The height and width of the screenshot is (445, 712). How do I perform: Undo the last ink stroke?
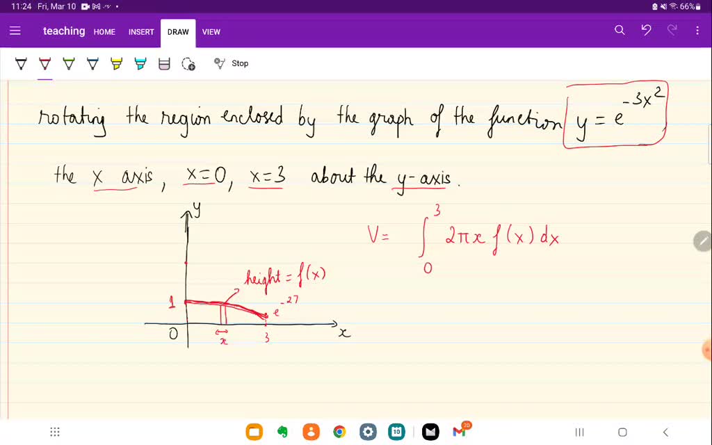pos(645,31)
